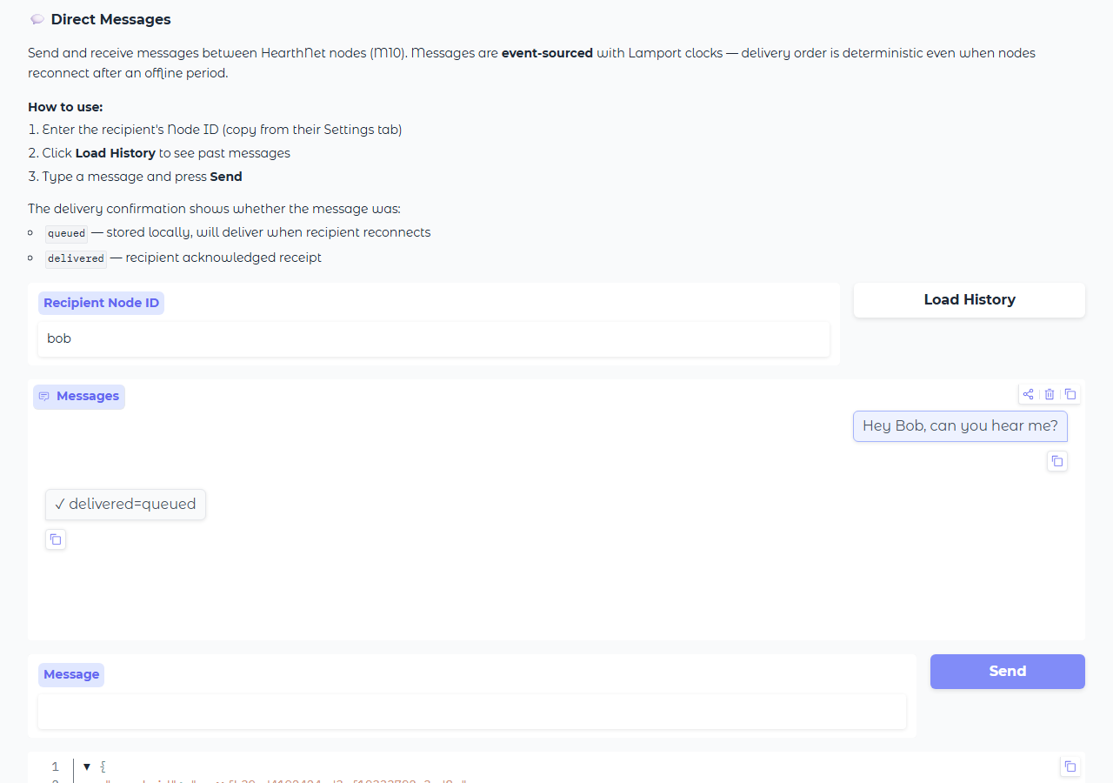Send the message with Send button
This screenshot has height=783, width=1113.
tap(1008, 672)
